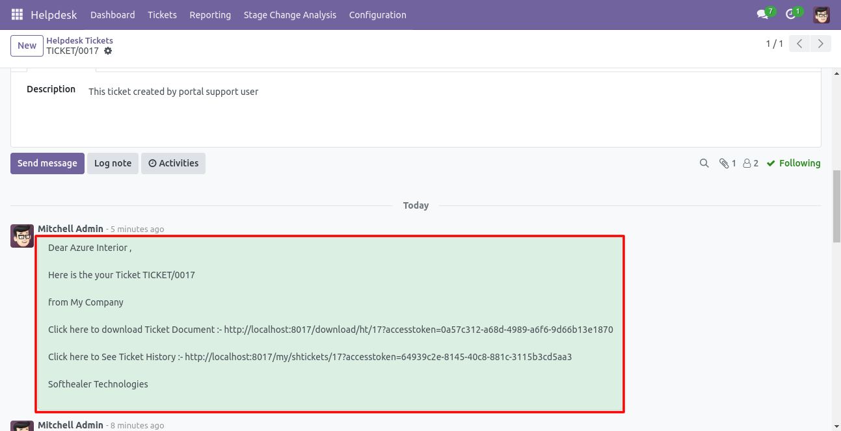Click the gear icon next to TICKET/0017
841x431 pixels.
(108, 51)
